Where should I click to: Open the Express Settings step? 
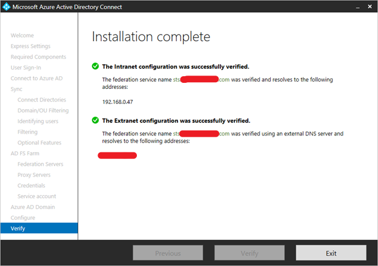(31, 46)
